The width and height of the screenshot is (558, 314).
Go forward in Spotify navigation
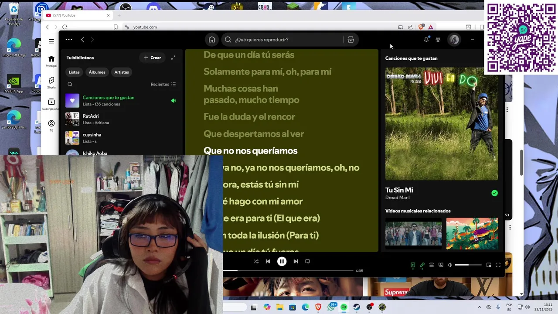point(92,40)
